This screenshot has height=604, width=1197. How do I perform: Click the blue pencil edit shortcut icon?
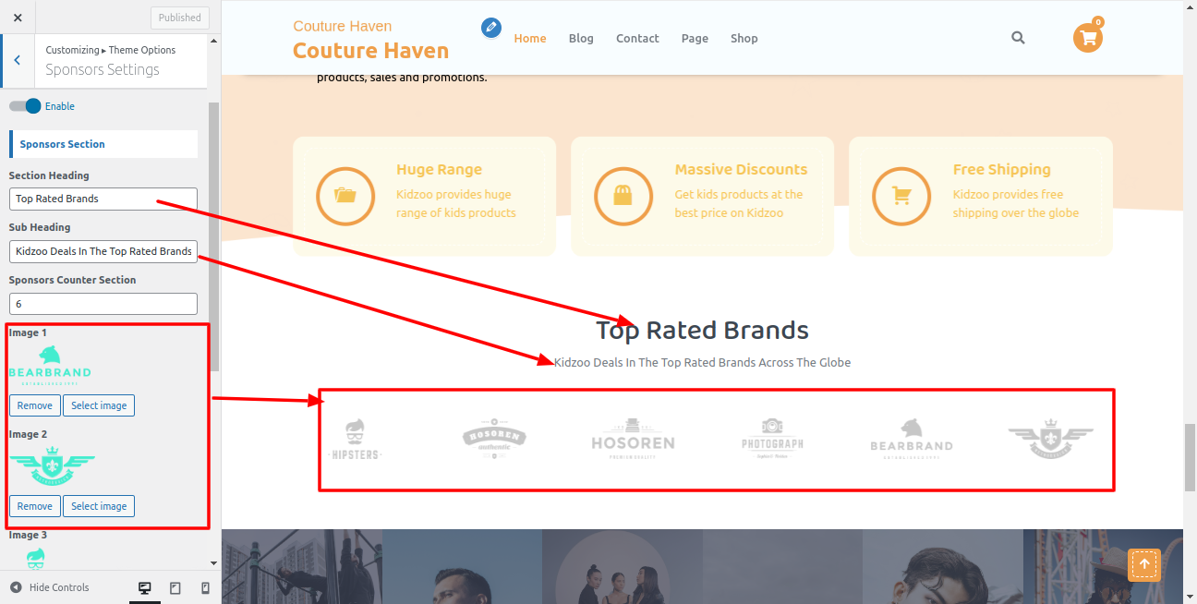pos(491,28)
